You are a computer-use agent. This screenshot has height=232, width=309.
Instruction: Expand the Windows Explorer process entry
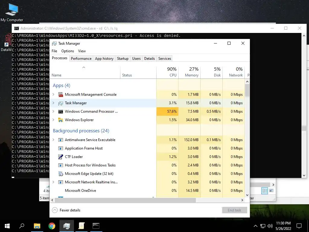(x=53, y=120)
